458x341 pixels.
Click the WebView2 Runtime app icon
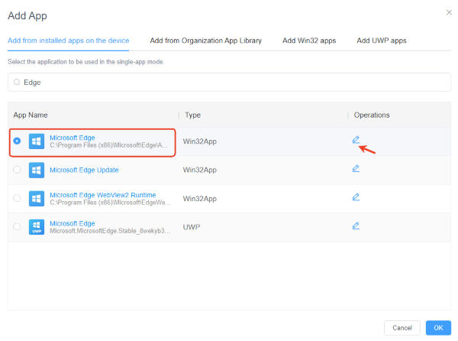(37, 199)
